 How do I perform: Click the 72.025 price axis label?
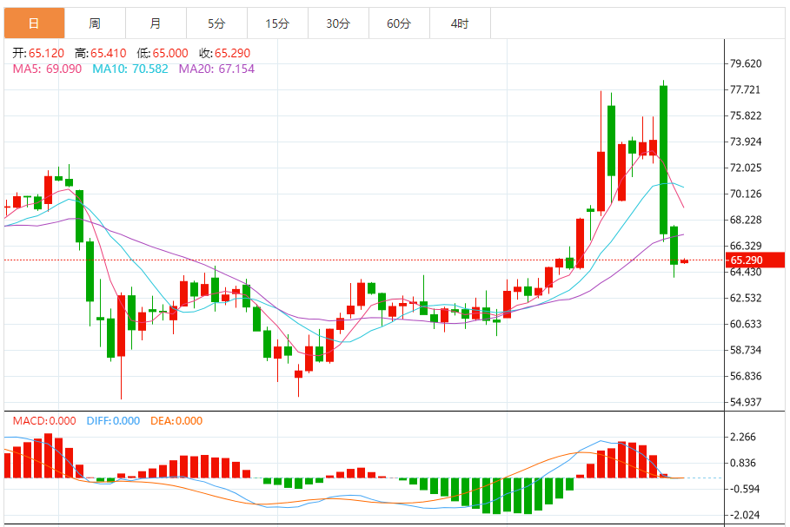746,168
